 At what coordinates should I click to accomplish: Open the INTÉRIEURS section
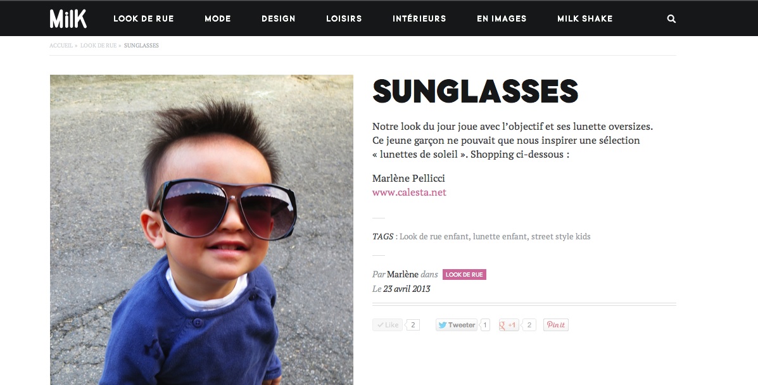click(x=419, y=19)
